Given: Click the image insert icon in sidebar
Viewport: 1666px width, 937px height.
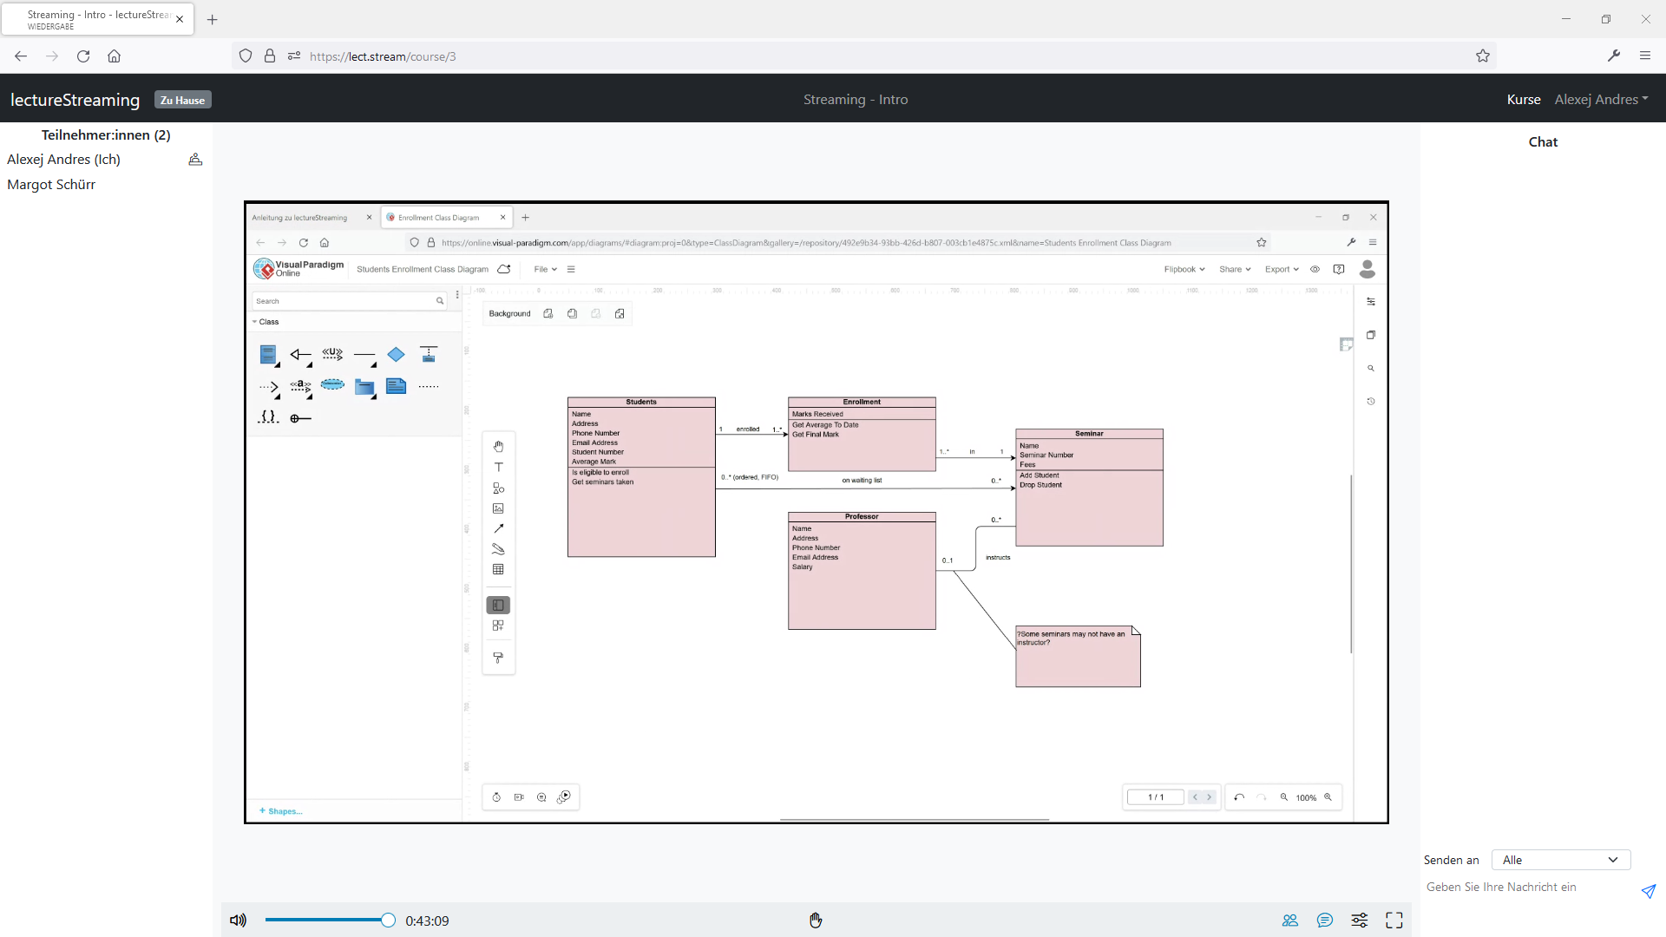Looking at the screenshot, I should point(498,507).
